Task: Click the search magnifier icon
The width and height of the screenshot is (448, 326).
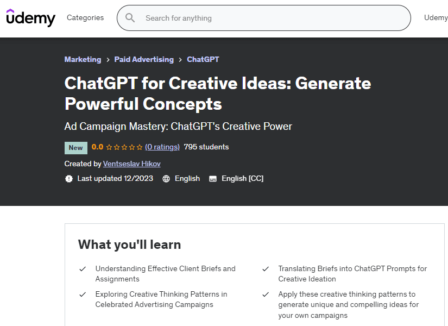Action: click(130, 18)
